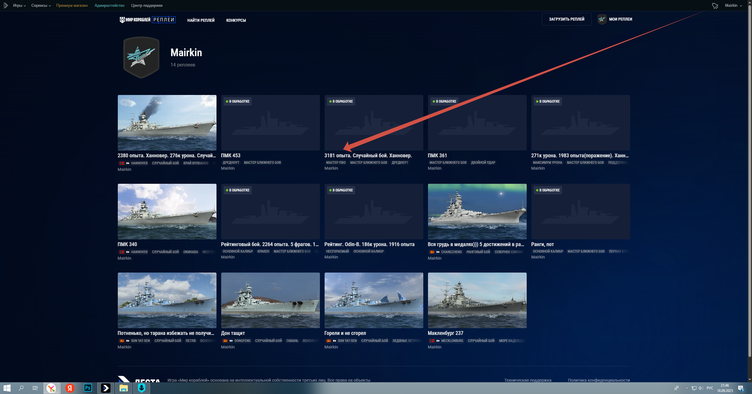Open the Конкурсы section
Screen dimensions: 752x394
tap(236, 20)
